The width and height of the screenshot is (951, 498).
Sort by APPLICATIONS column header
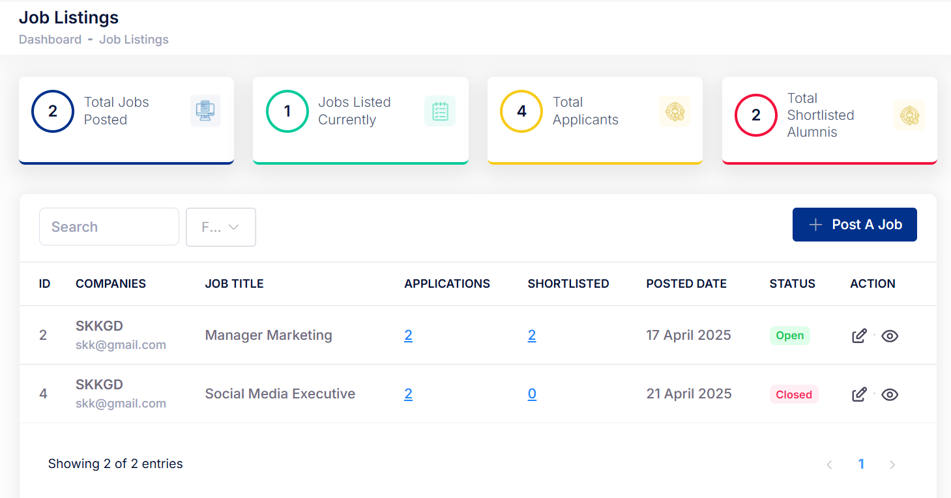(x=447, y=284)
